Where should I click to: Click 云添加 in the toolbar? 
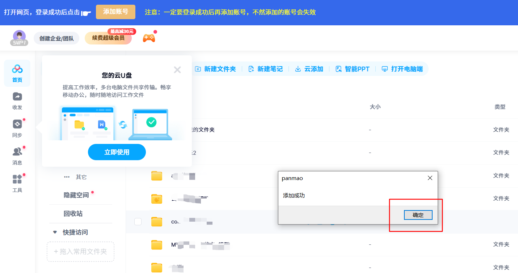[x=309, y=69]
